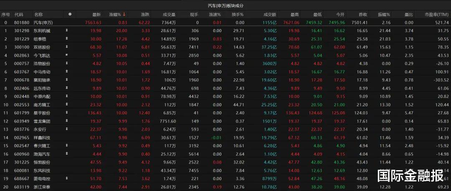Select stock name 东利机械
This screenshot has width=451, height=191.
[42, 31]
